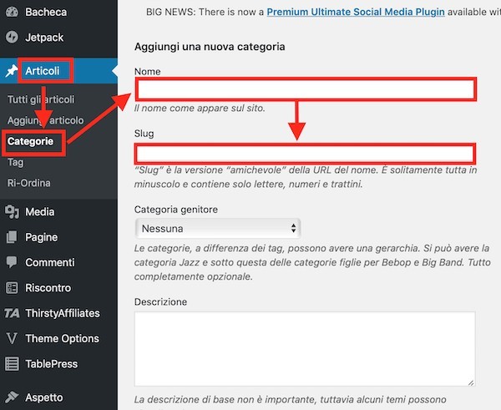This screenshot has width=501, height=410.
Task: Follow the Premium Ultimate Social Media Plugin link
Action: [x=356, y=12]
